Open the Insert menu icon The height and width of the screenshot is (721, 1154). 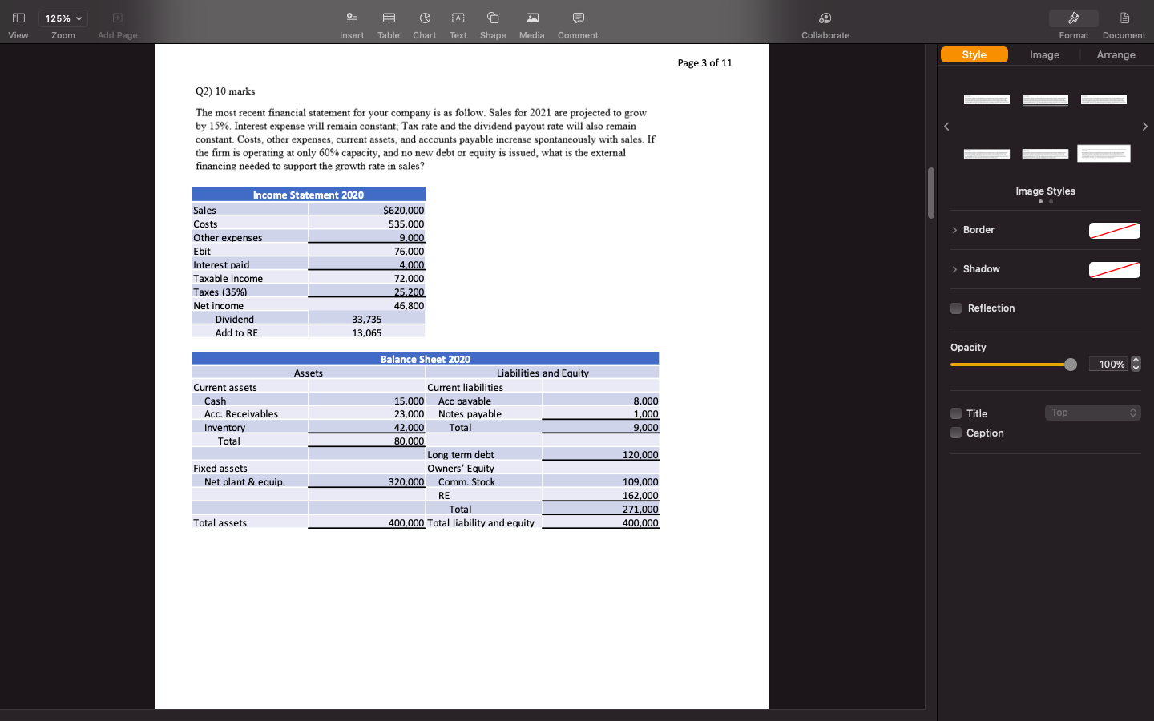pyautogui.click(x=352, y=18)
